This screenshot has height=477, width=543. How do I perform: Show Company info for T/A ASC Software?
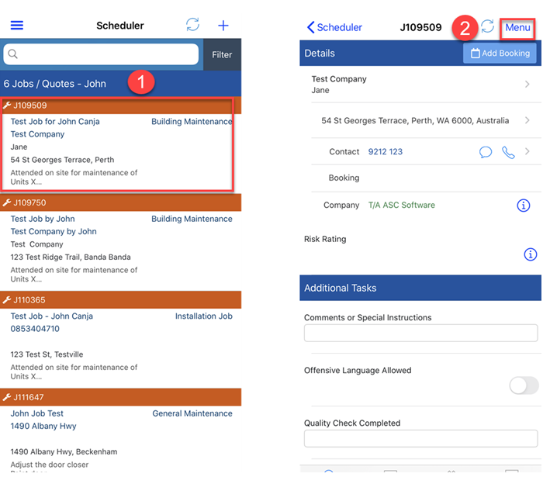click(523, 206)
